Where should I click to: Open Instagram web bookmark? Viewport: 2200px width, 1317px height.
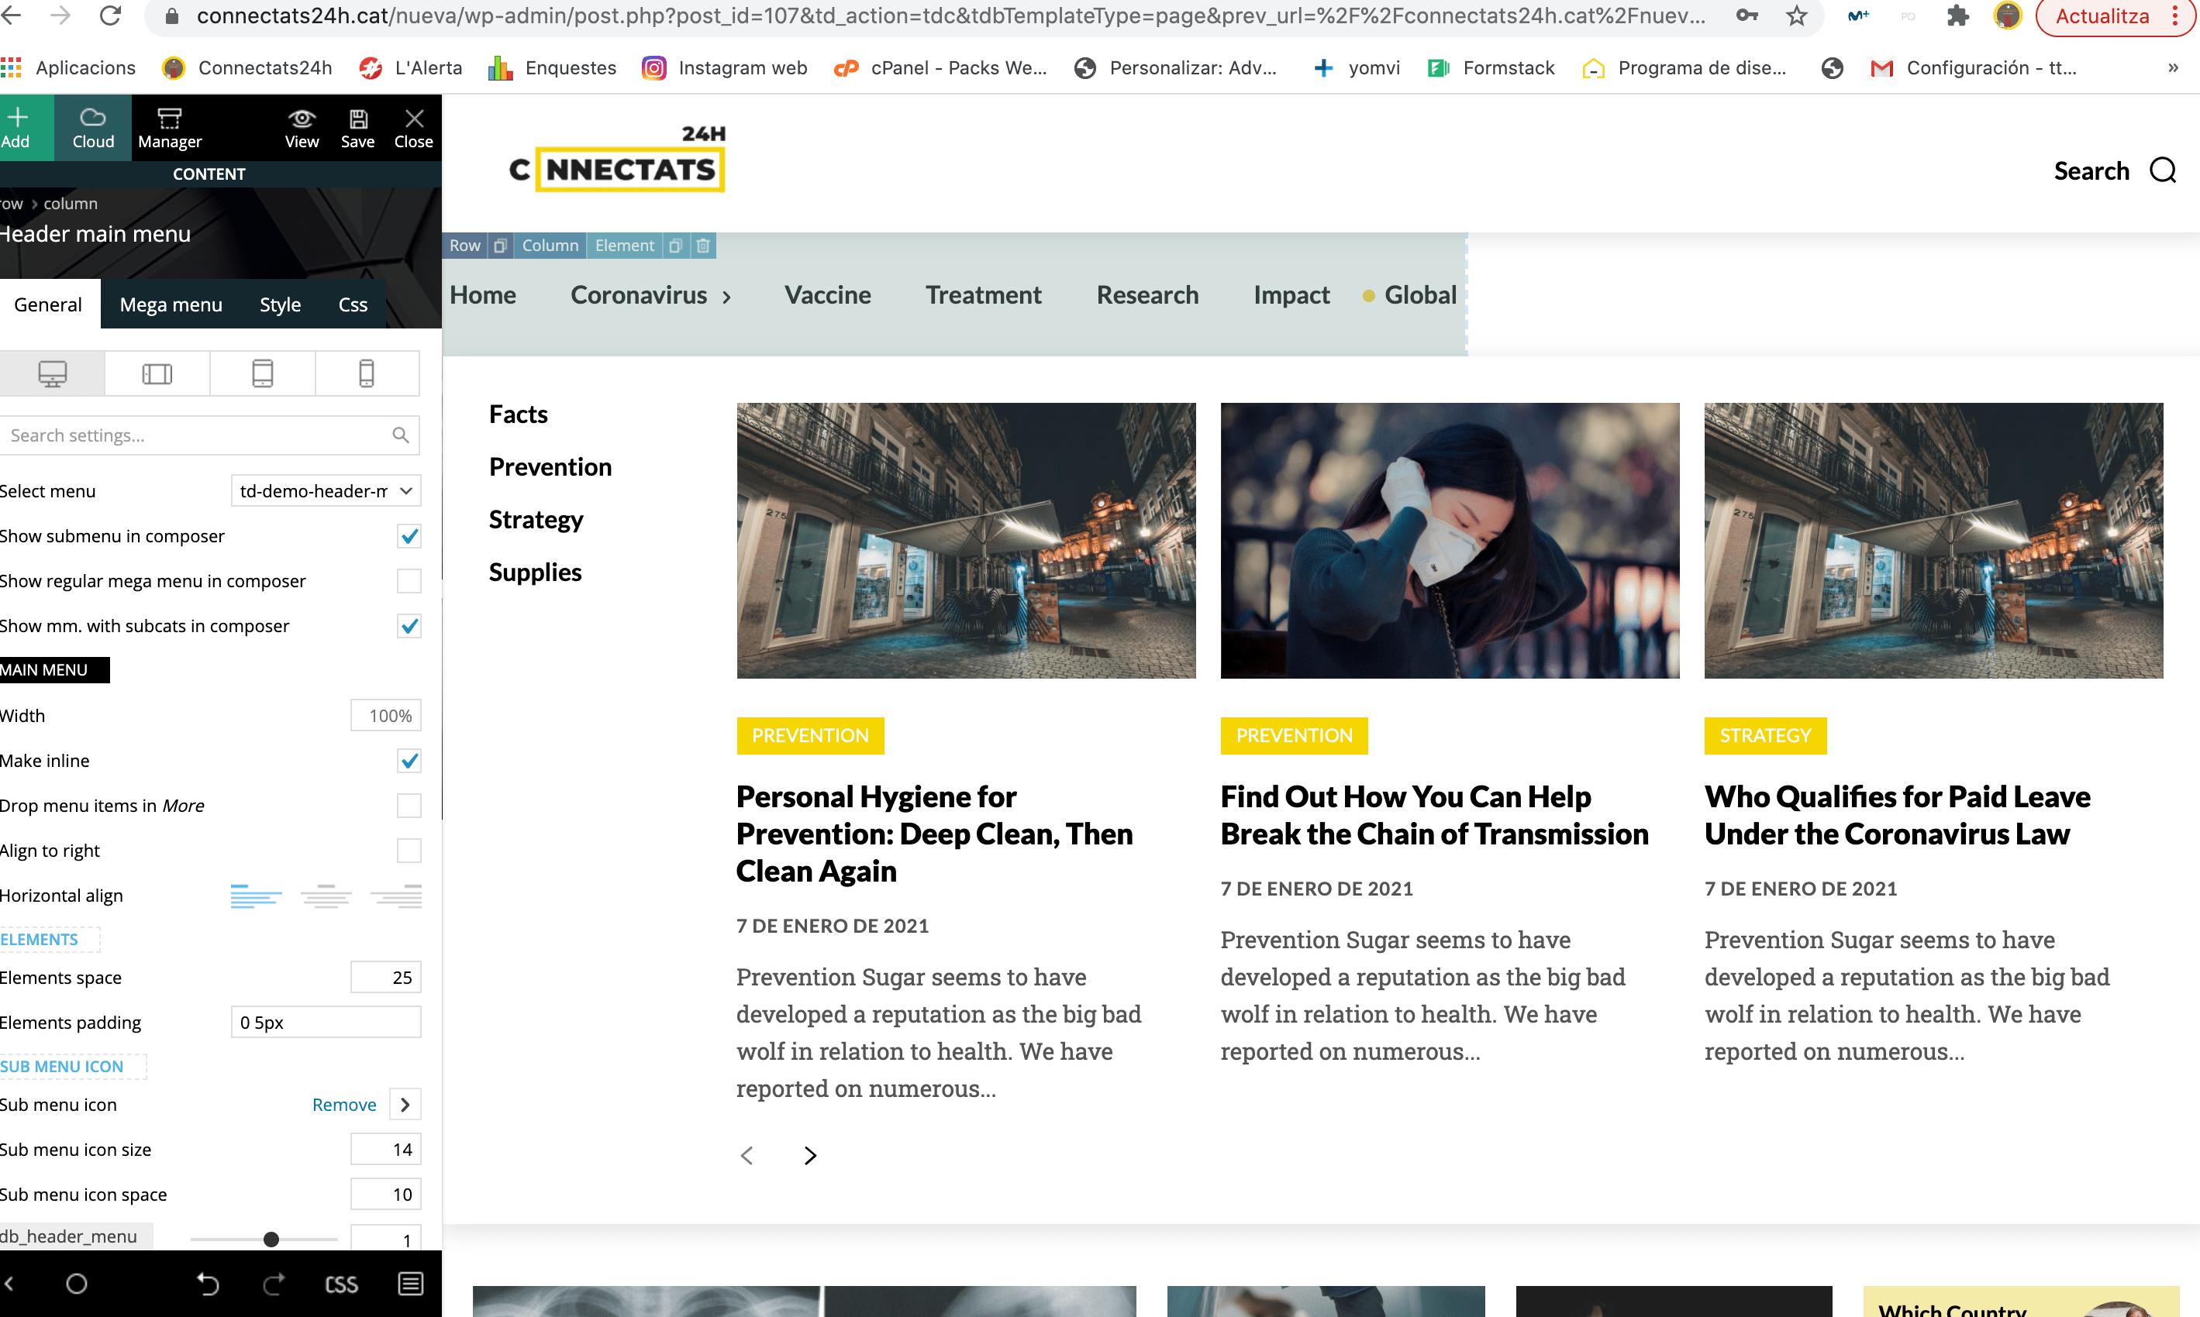pos(725,67)
